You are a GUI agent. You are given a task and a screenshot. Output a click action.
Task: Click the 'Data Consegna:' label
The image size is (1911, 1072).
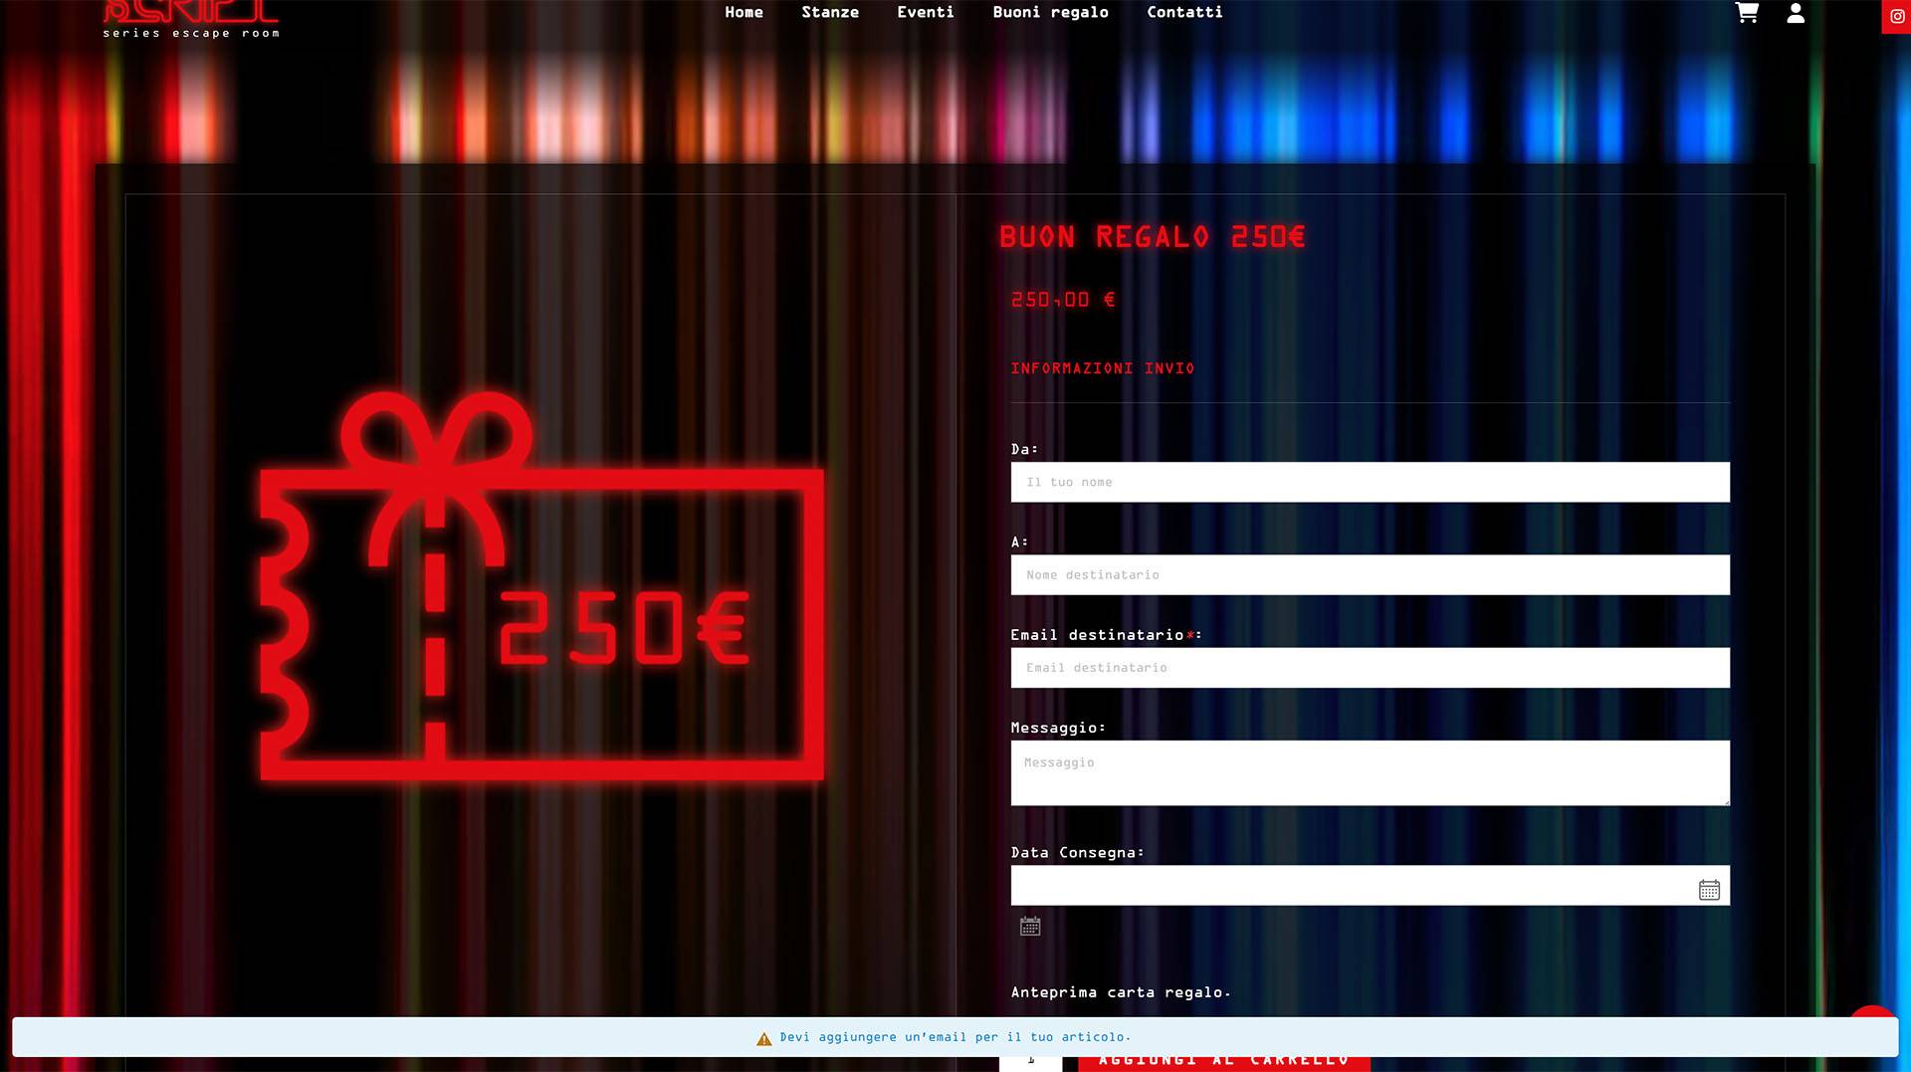[x=1077, y=853]
